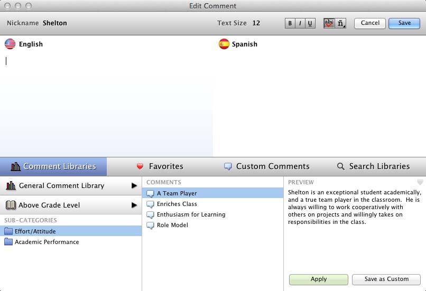
Task: Open the Favorites tab
Action: tap(160, 166)
